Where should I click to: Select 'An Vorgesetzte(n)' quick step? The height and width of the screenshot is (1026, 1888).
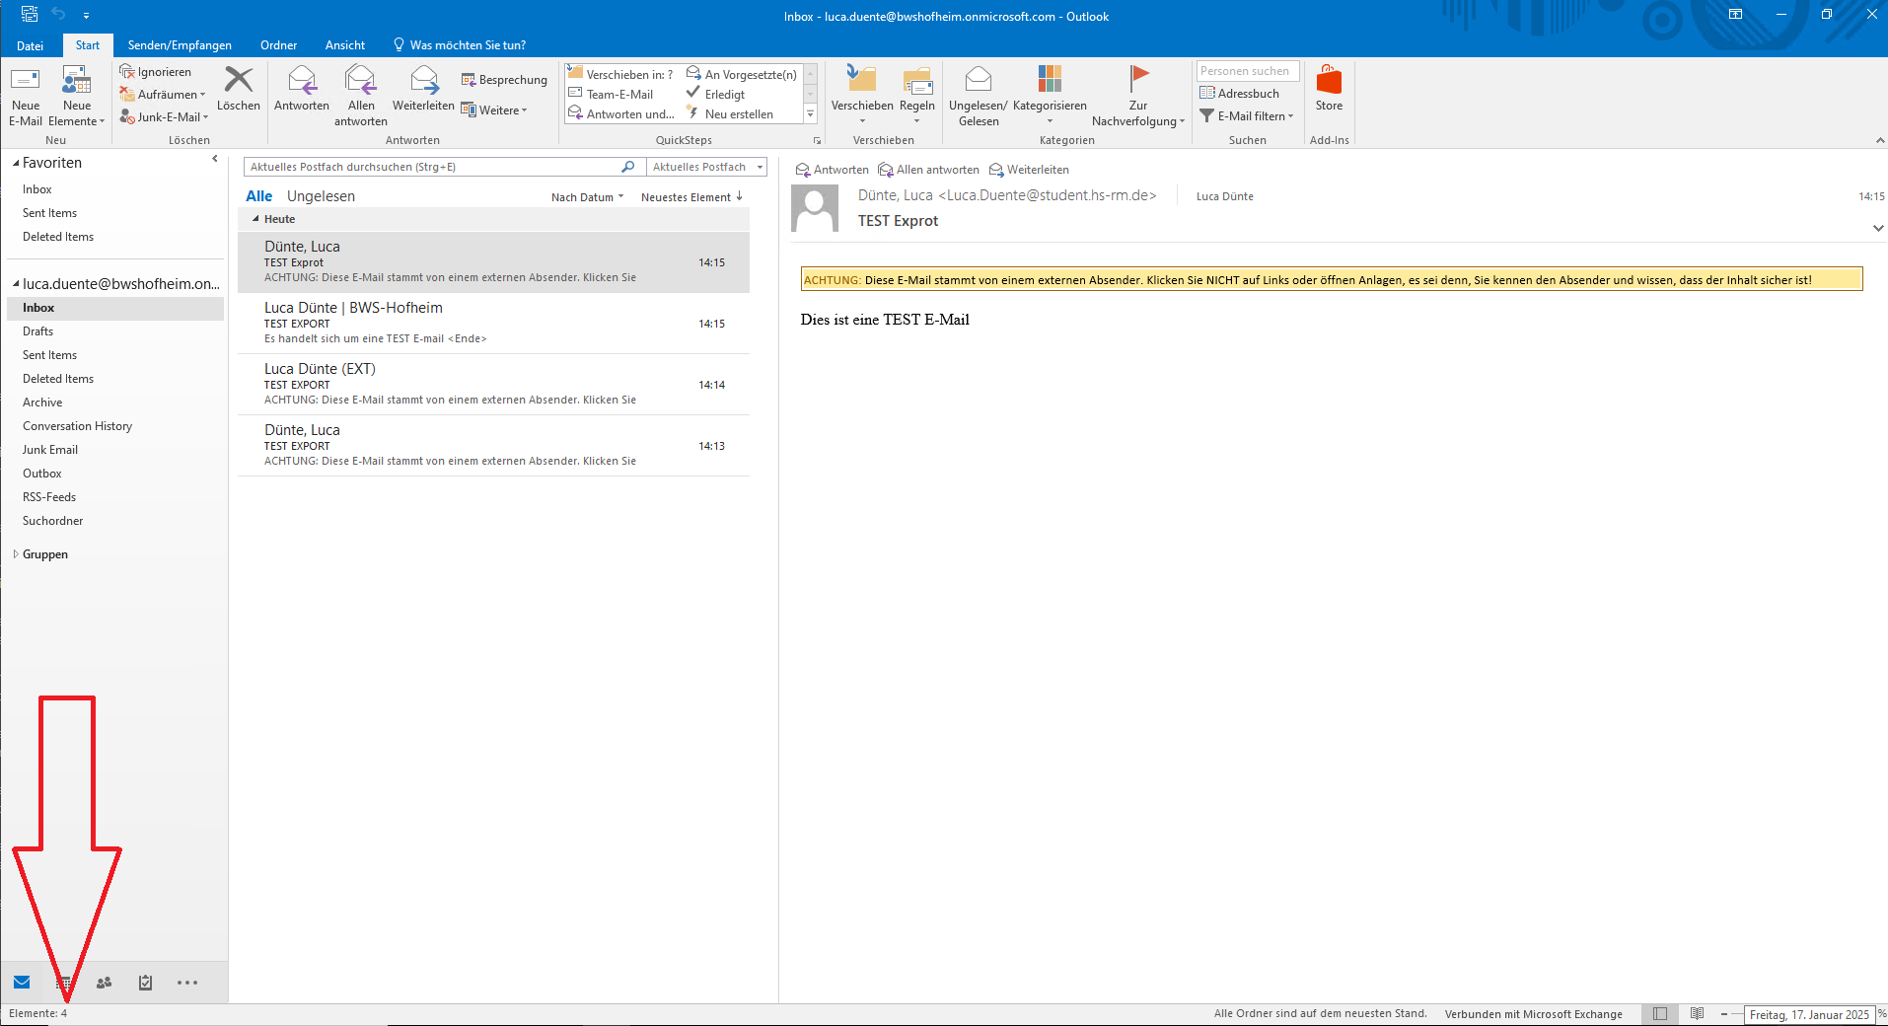click(x=742, y=74)
